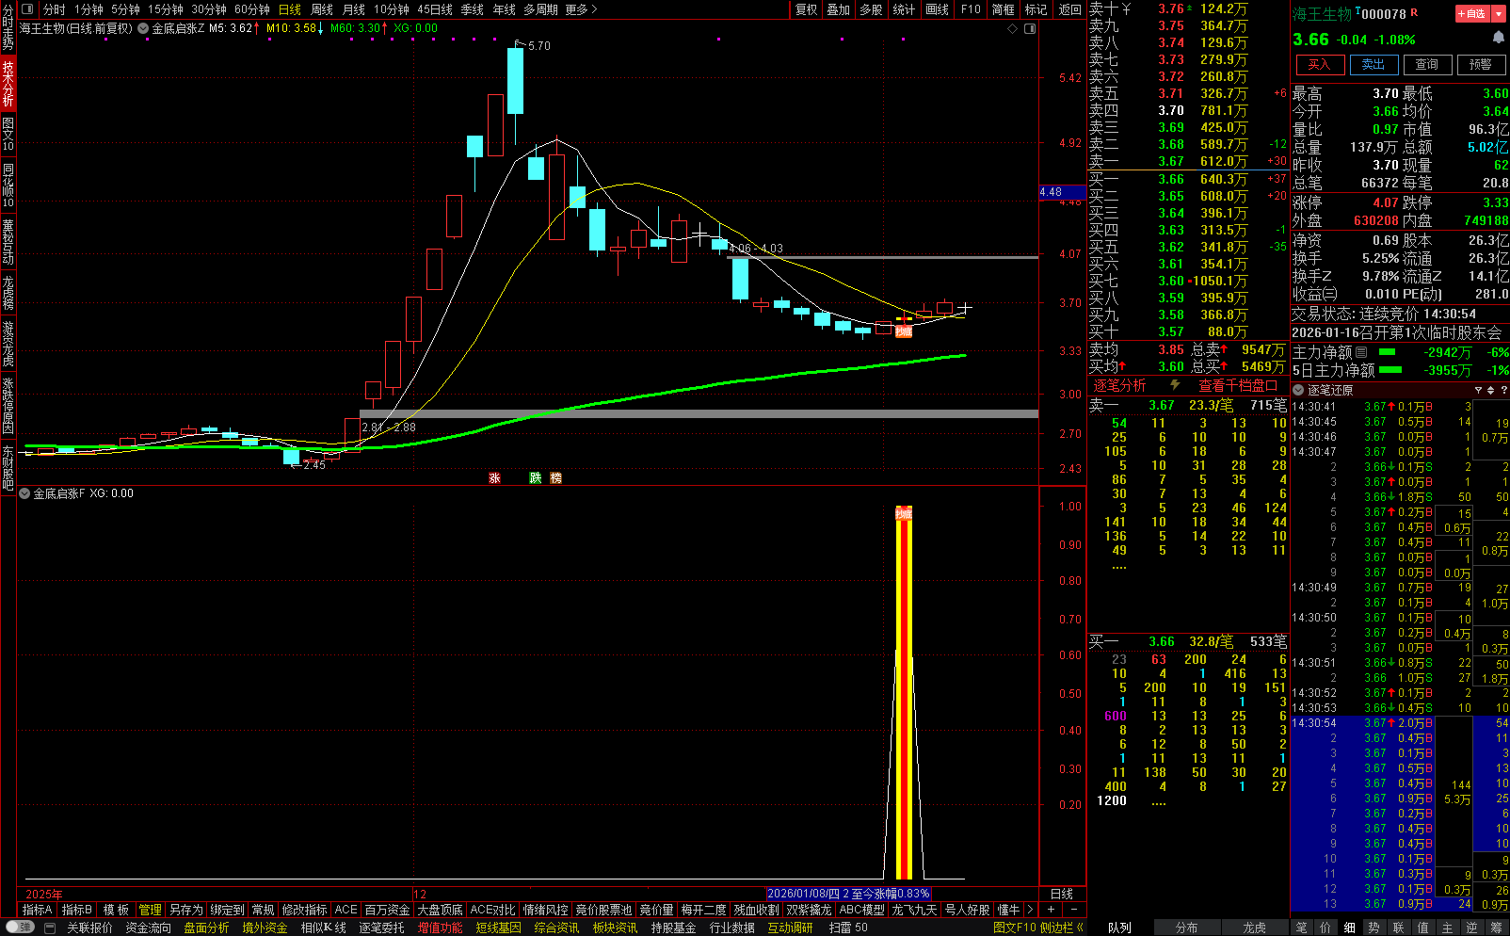Image resolution: width=1510 pixels, height=936 pixels.
Task: Click the 势 icon in the bottom-right bar
Action: tap(1374, 928)
